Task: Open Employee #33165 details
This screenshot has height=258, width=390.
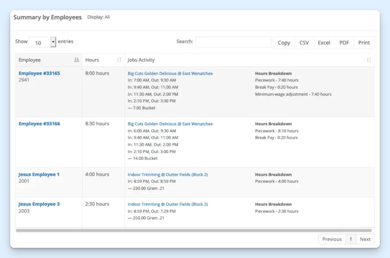Action: pos(39,73)
